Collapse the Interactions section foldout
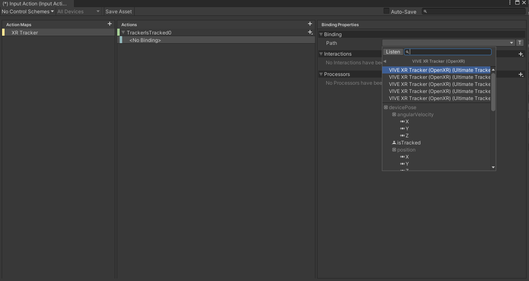Screen dimensions: 529x281 pos(321,54)
